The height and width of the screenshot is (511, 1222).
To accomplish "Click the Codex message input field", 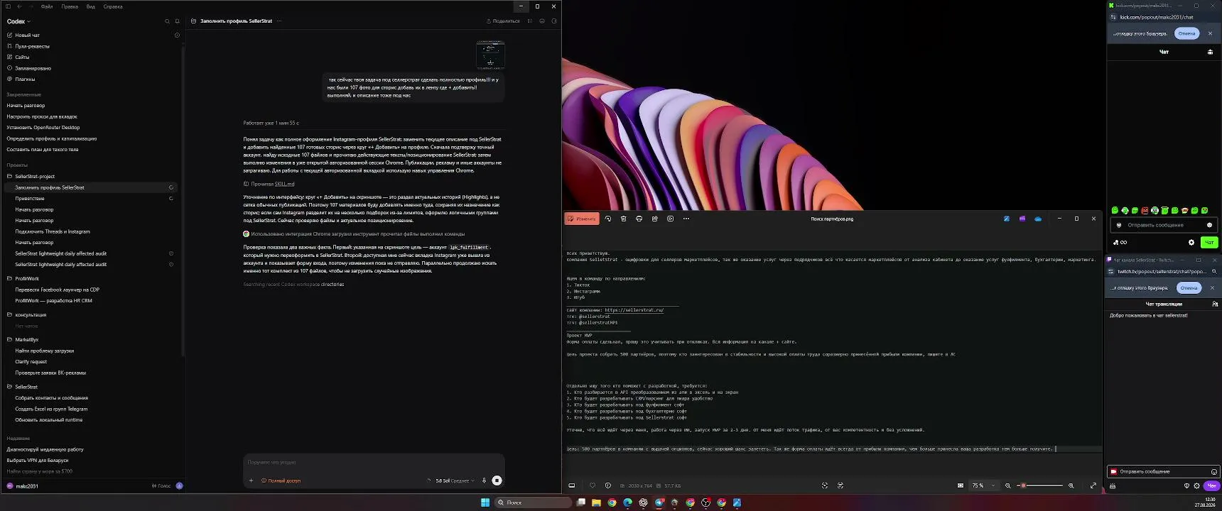I will [374, 462].
